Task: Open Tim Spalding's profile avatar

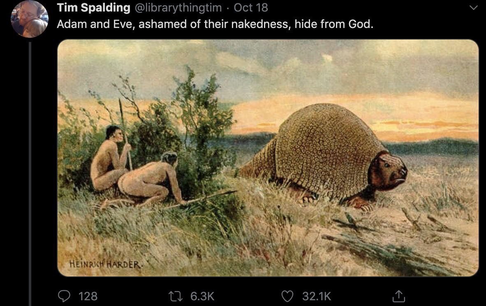Action: (x=30, y=19)
